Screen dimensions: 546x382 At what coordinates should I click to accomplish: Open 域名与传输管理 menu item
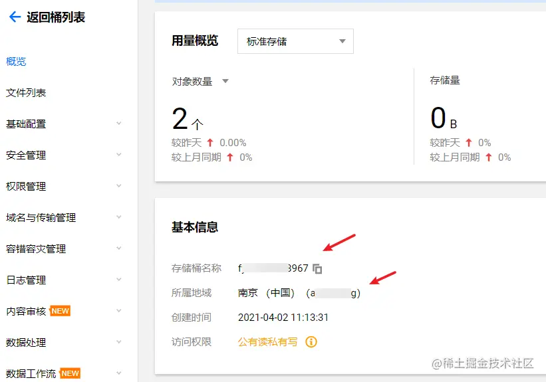41,218
